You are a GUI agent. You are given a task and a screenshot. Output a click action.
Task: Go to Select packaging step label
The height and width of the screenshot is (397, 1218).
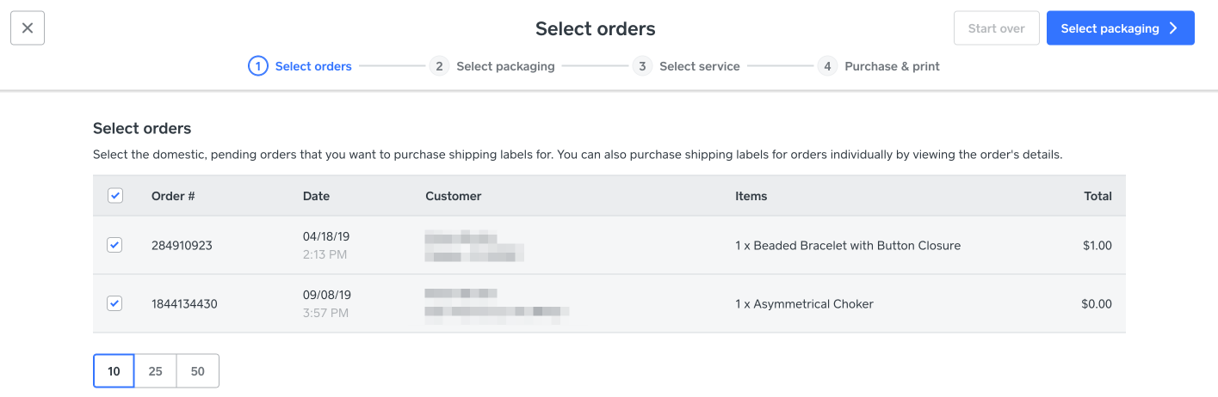pos(505,66)
